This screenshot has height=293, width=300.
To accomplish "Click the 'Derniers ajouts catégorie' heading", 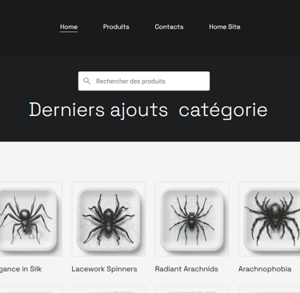I will 148,110.
